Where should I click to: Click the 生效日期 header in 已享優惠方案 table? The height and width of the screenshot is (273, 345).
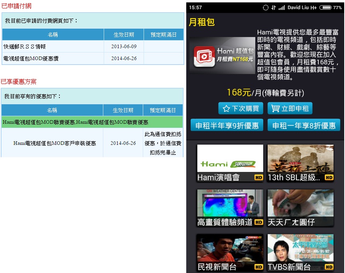123,110
